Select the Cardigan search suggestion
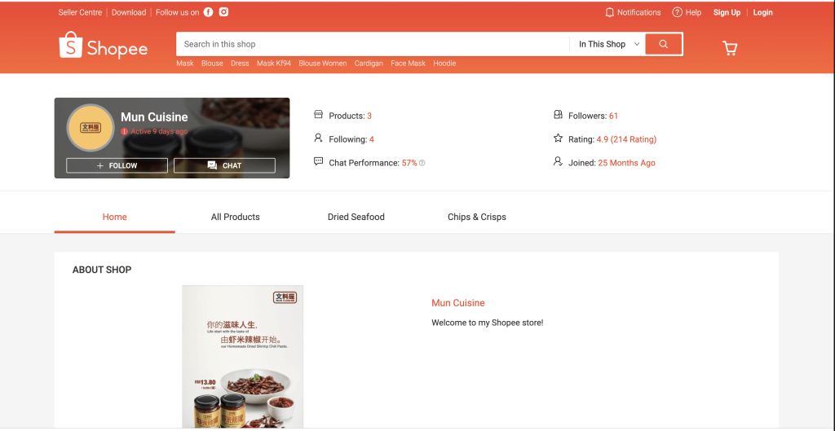This screenshot has height=431, width=835. click(x=369, y=64)
